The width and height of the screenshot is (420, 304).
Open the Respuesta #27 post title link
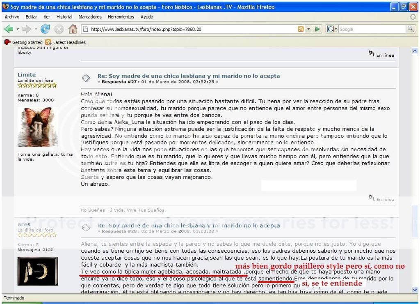pos(189,76)
